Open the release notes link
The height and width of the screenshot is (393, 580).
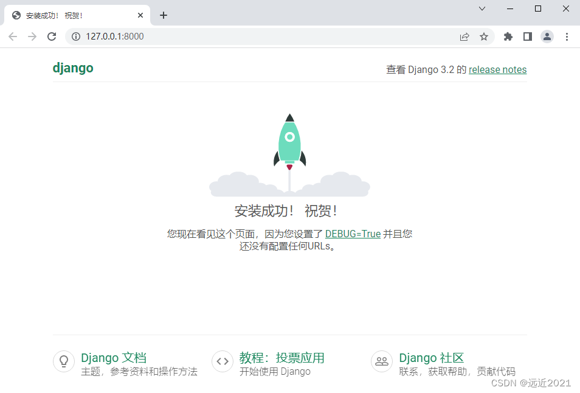(x=497, y=69)
